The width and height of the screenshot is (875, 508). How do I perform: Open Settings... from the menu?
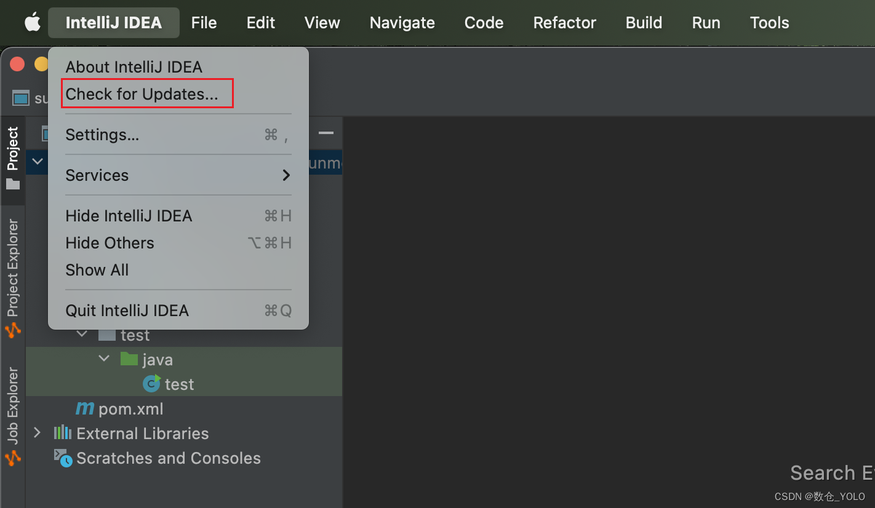(x=178, y=135)
